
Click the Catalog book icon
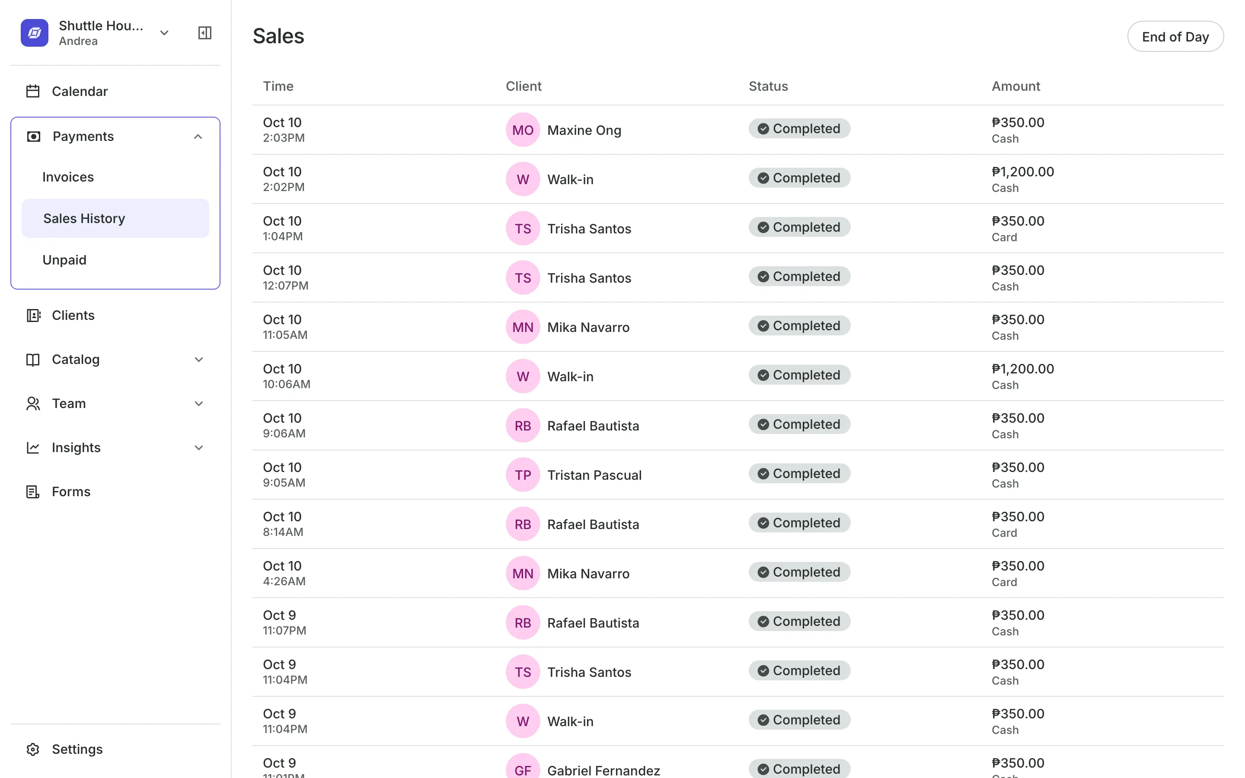[x=33, y=360]
